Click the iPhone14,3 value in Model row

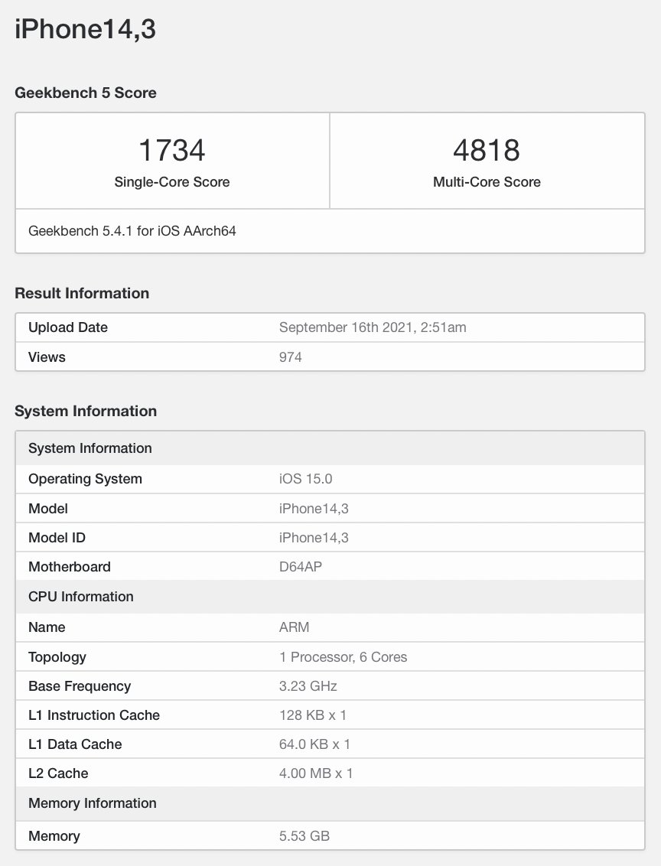pos(314,509)
